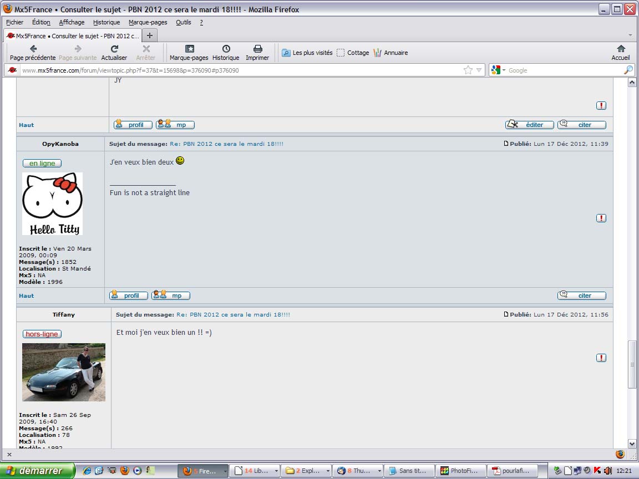The height and width of the screenshot is (479, 639).
Task: Close the status bar with the x
Action: click(x=9, y=454)
